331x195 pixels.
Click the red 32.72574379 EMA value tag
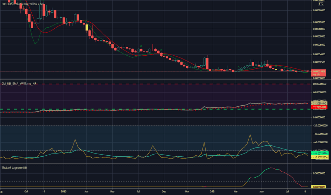click(x=320, y=107)
